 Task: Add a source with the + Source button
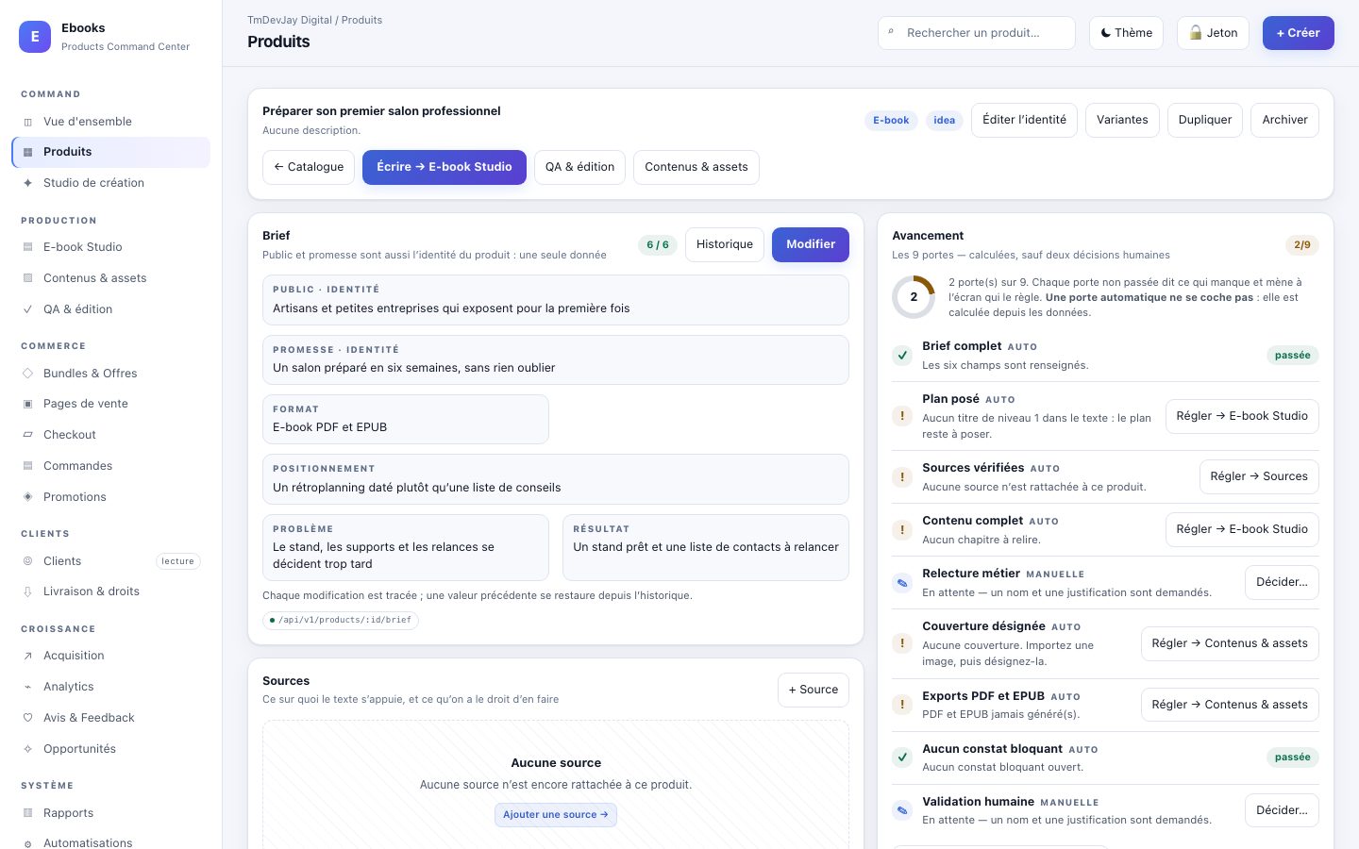coord(814,690)
